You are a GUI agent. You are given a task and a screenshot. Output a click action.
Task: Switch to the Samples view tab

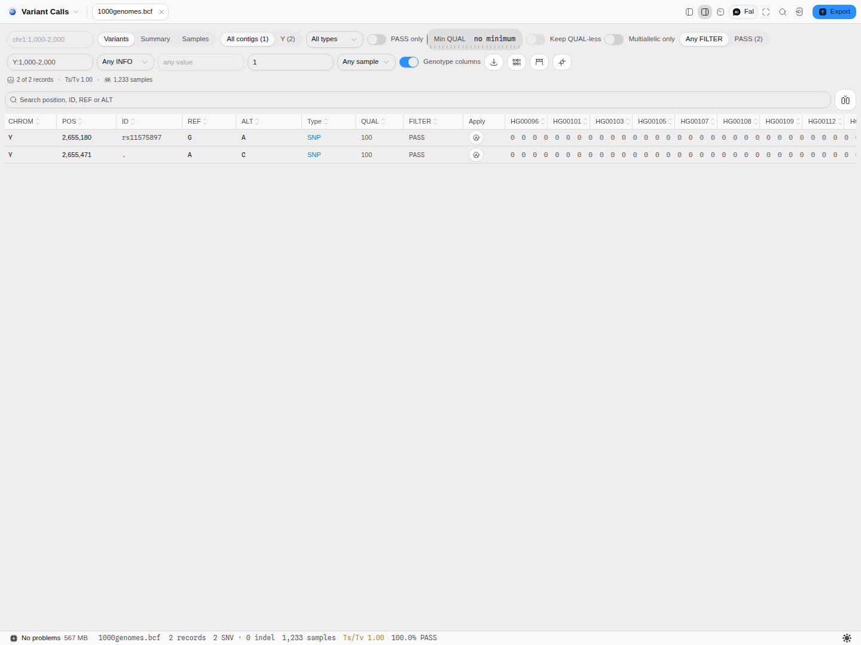pyautogui.click(x=196, y=39)
